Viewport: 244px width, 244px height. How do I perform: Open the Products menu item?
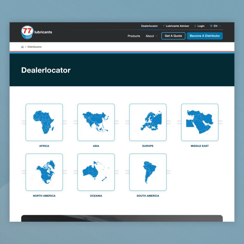[x=134, y=36]
